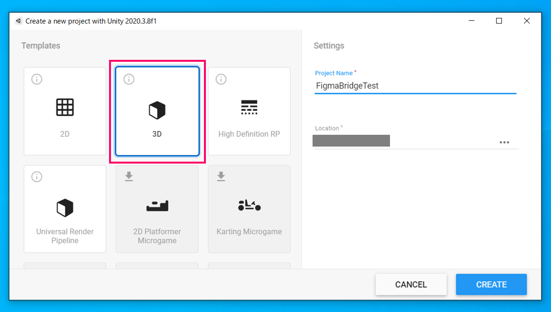Browse location with the three-dots button

[x=504, y=142]
